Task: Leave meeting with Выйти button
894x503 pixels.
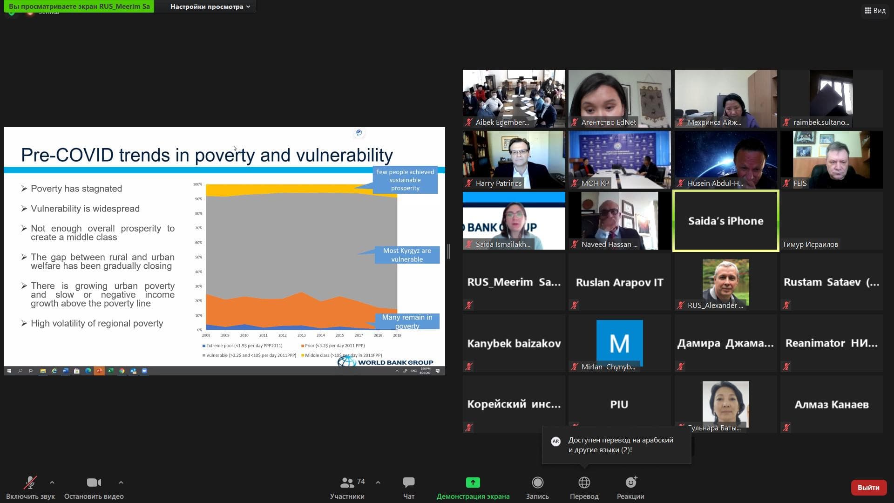Action: pyautogui.click(x=868, y=487)
